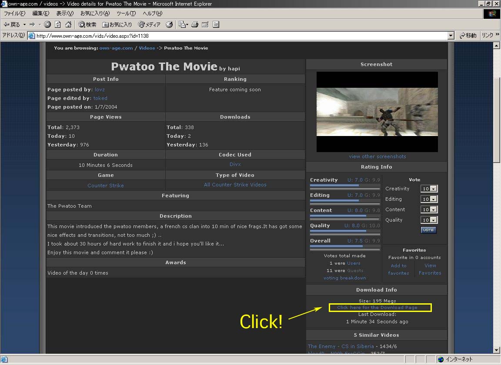Click the '10 Minutes 6 Seconds' duration text
The image size is (501, 365).
pos(105,165)
